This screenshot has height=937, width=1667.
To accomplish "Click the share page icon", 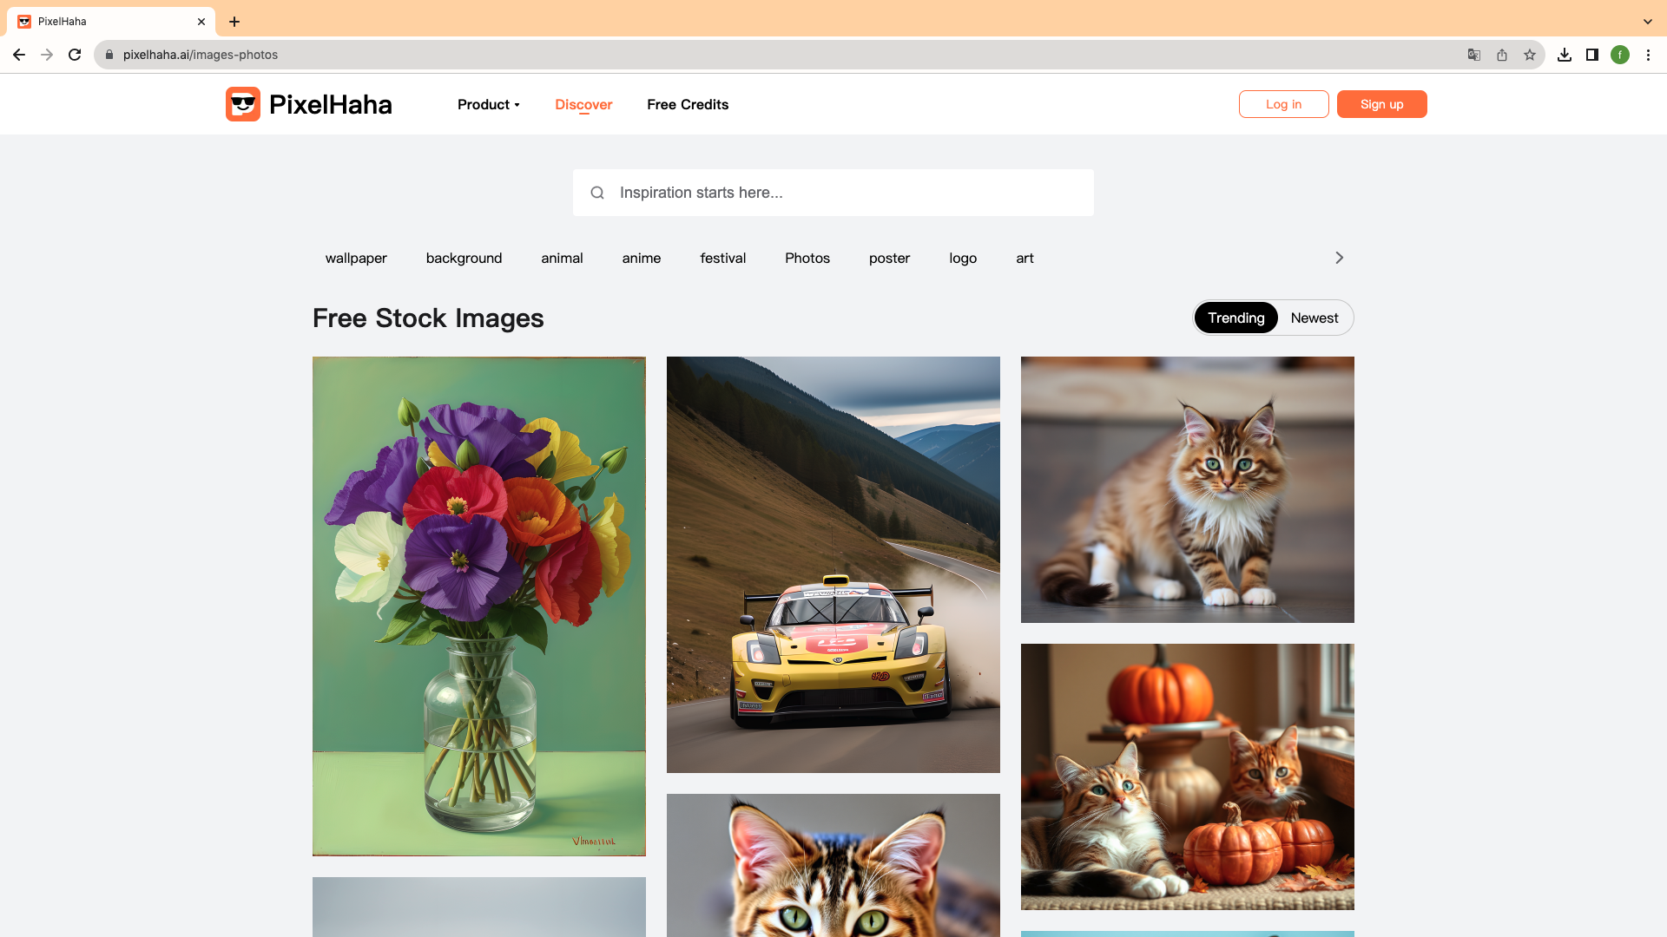I will [x=1502, y=55].
